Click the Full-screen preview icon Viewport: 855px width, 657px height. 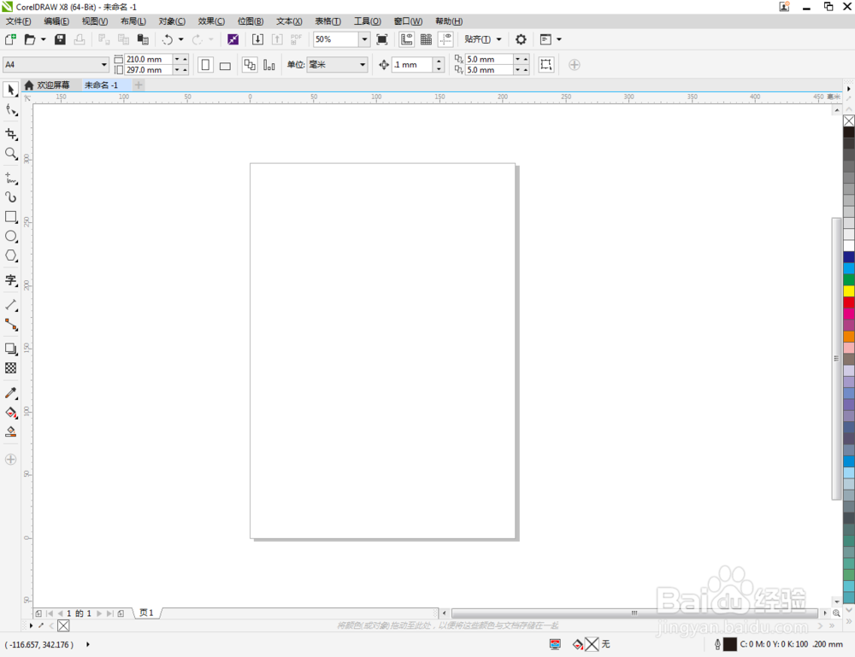[382, 39]
